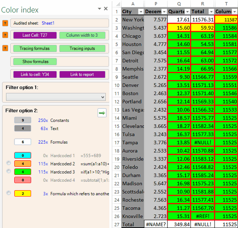This screenshot has width=238, height=228.
Task: Click the help icon beside Last Cell button
Action: click(x=5, y=35)
